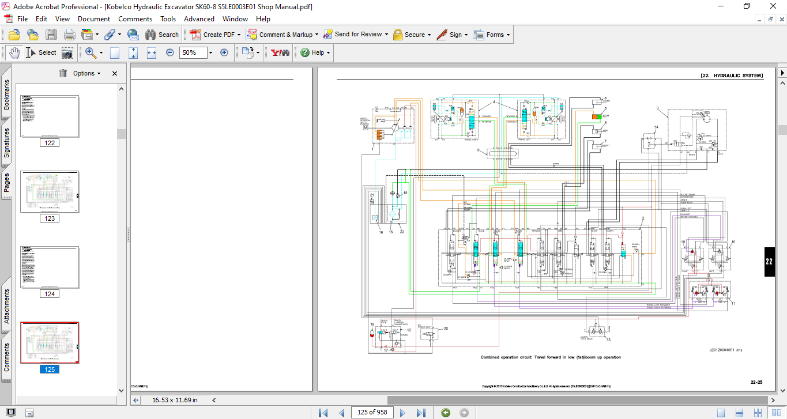This screenshot has height=419, width=787.
Task: Delete selected page with the trash icon
Action: (63, 73)
